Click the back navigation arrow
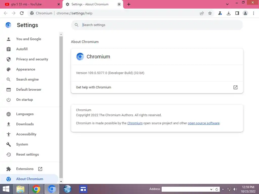This screenshot has height=194, width=259. point(6,13)
